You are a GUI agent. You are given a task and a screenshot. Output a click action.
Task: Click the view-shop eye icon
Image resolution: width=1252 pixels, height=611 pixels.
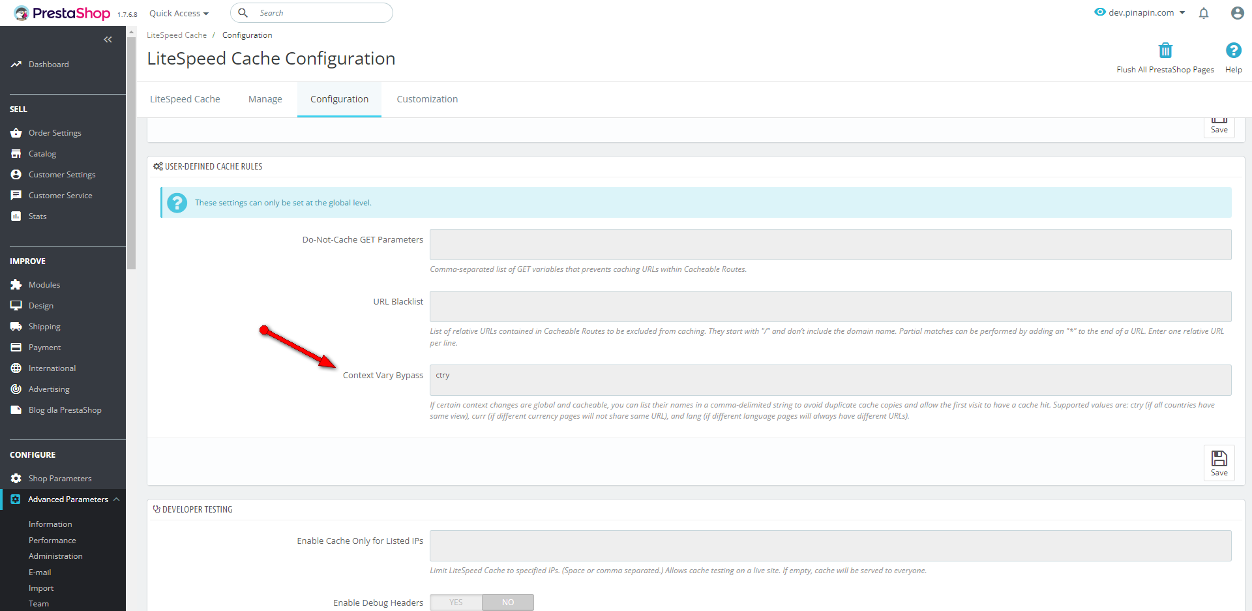tap(1100, 12)
